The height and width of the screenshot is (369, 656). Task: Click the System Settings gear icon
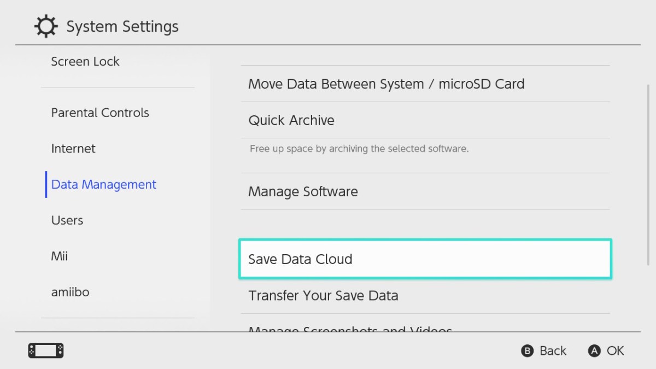pyautogui.click(x=45, y=26)
